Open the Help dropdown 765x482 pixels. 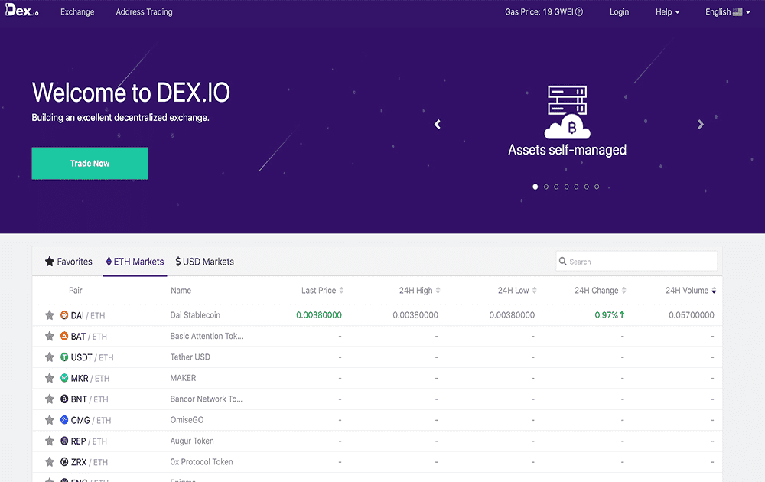pos(667,11)
